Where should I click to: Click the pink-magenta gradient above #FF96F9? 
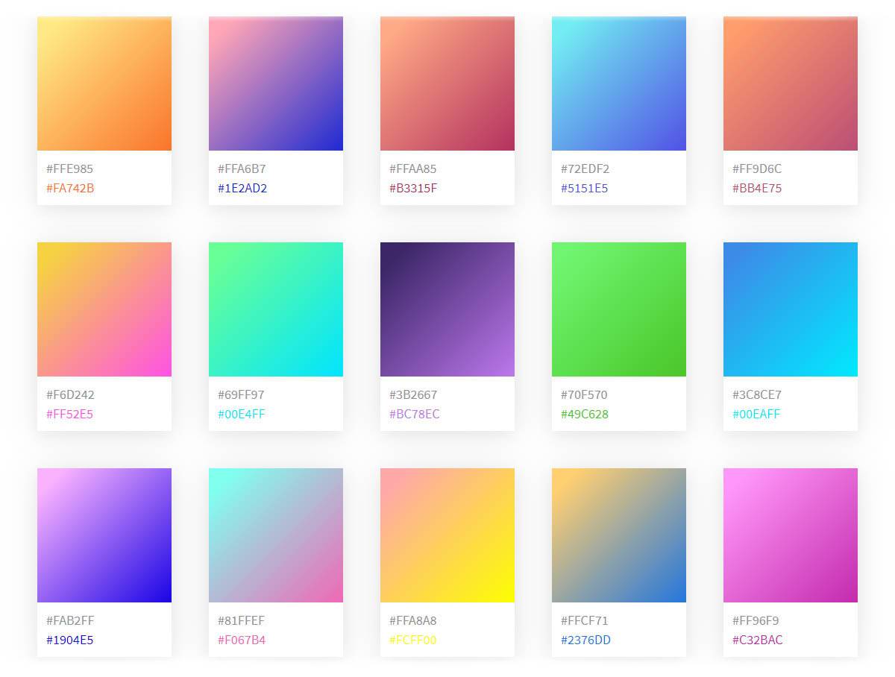click(791, 535)
